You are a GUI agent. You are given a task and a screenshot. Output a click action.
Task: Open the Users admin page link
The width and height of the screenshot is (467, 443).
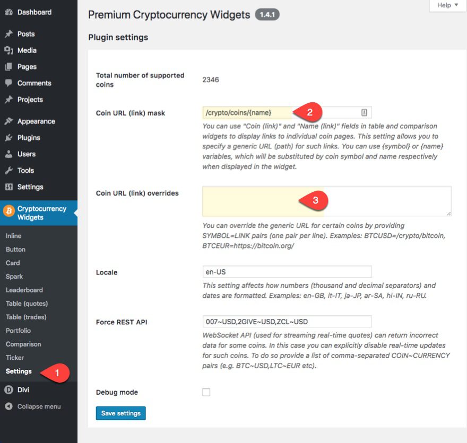click(x=27, y=154)
